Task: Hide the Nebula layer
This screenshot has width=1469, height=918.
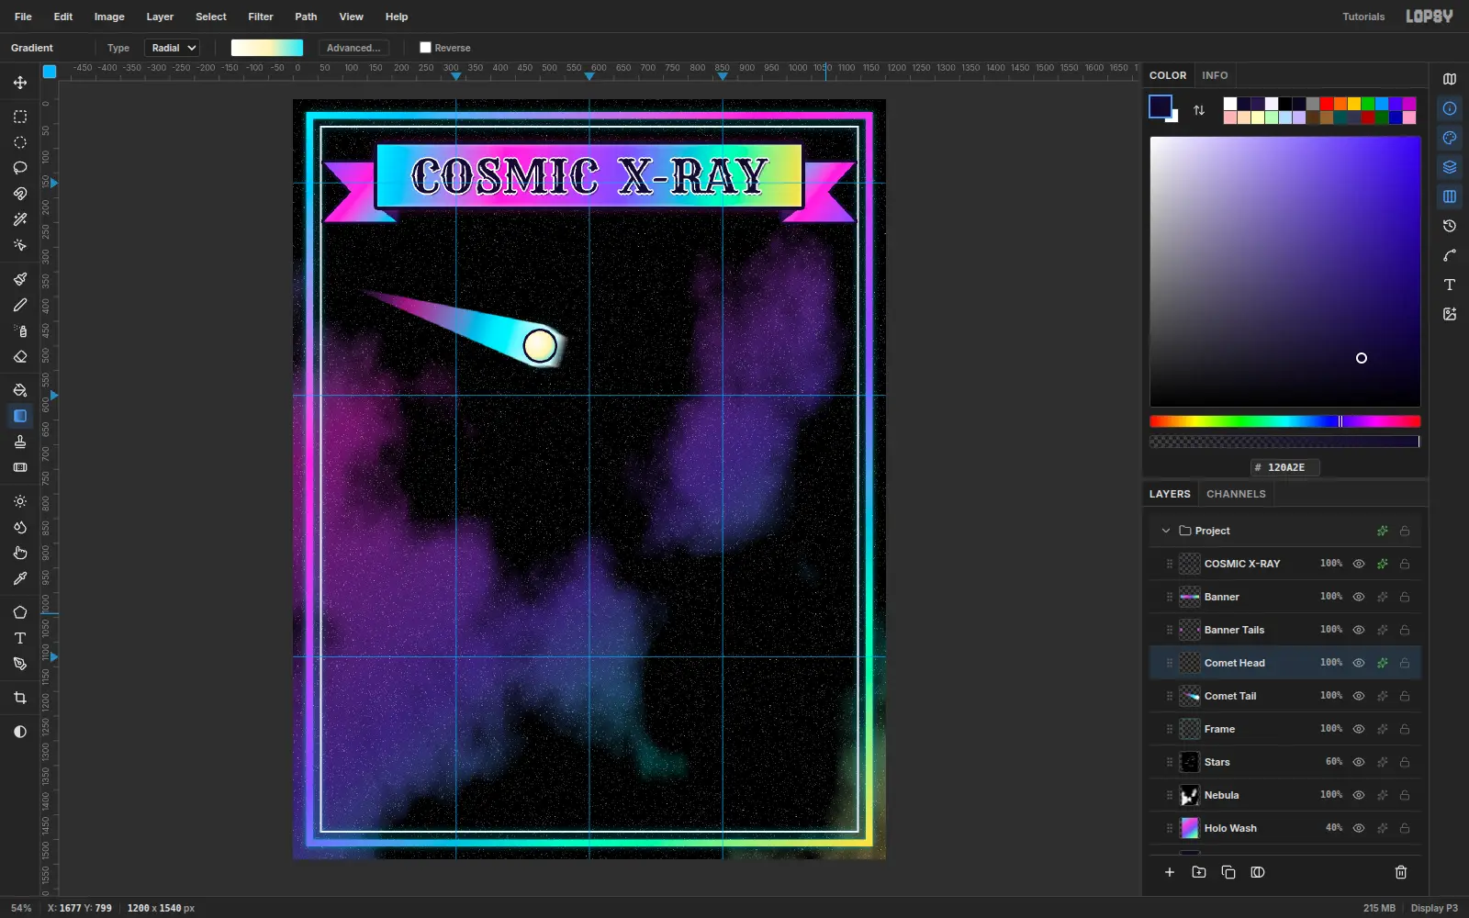Action: tap(1359, 795)
